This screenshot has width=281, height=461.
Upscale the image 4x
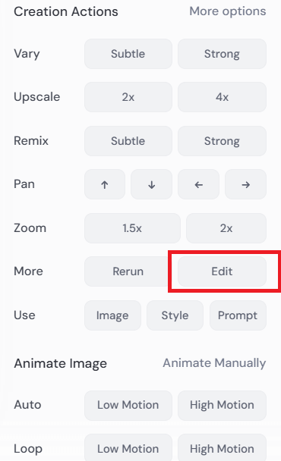point(222,97)
